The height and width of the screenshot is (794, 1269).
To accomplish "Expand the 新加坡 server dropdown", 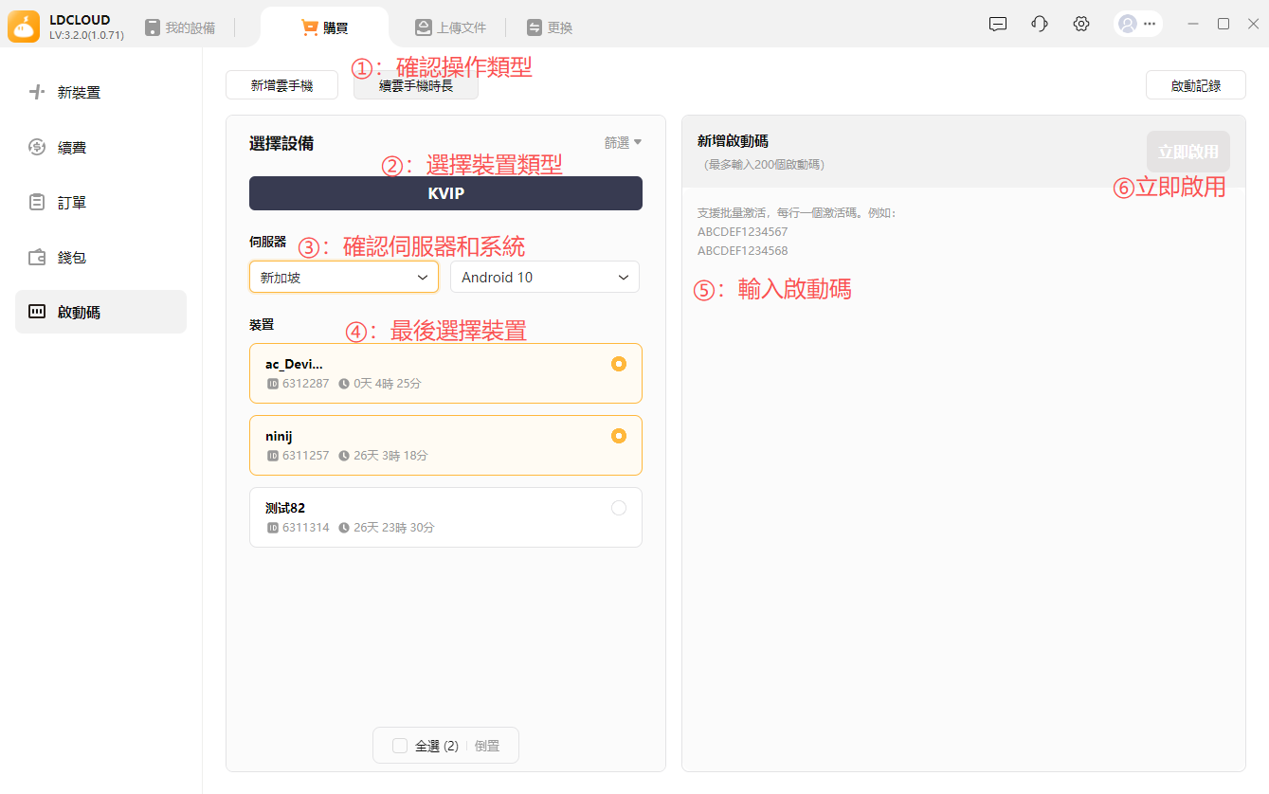I will (343, 278).
